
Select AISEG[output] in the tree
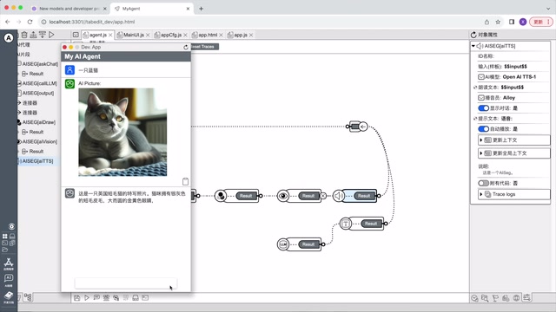[x=38, y=93]
